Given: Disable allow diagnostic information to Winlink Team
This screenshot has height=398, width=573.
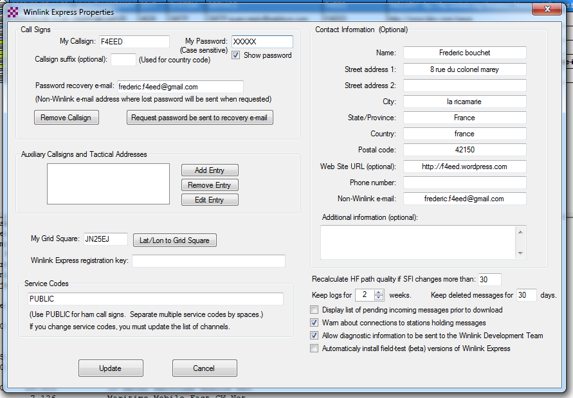Looking at the screenshot, I should [x=314, y=336].
